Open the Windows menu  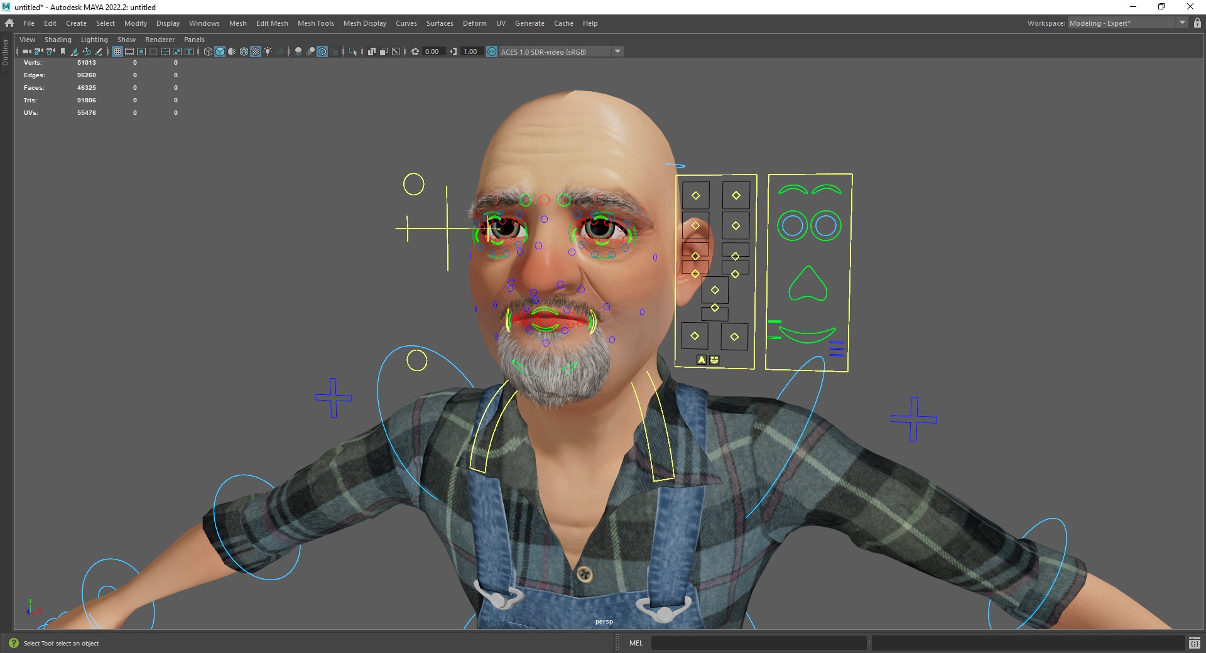click(204, 23)
